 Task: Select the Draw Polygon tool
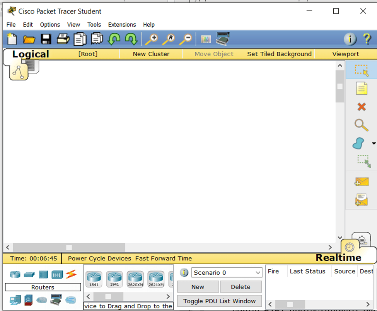point(358,144)
